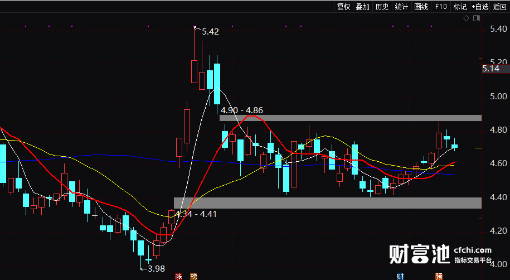Viewport: 510px width, 280px height.
Task: Click the upper gray resistance zone band
Action: (x=351, y=118)
